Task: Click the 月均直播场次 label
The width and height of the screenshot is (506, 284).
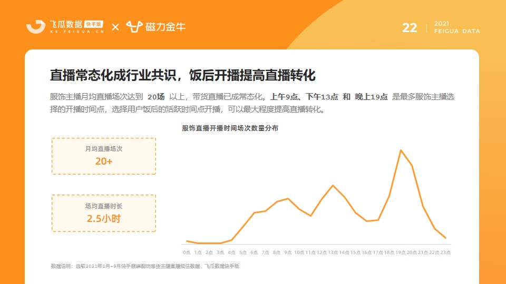Action: 104,149
